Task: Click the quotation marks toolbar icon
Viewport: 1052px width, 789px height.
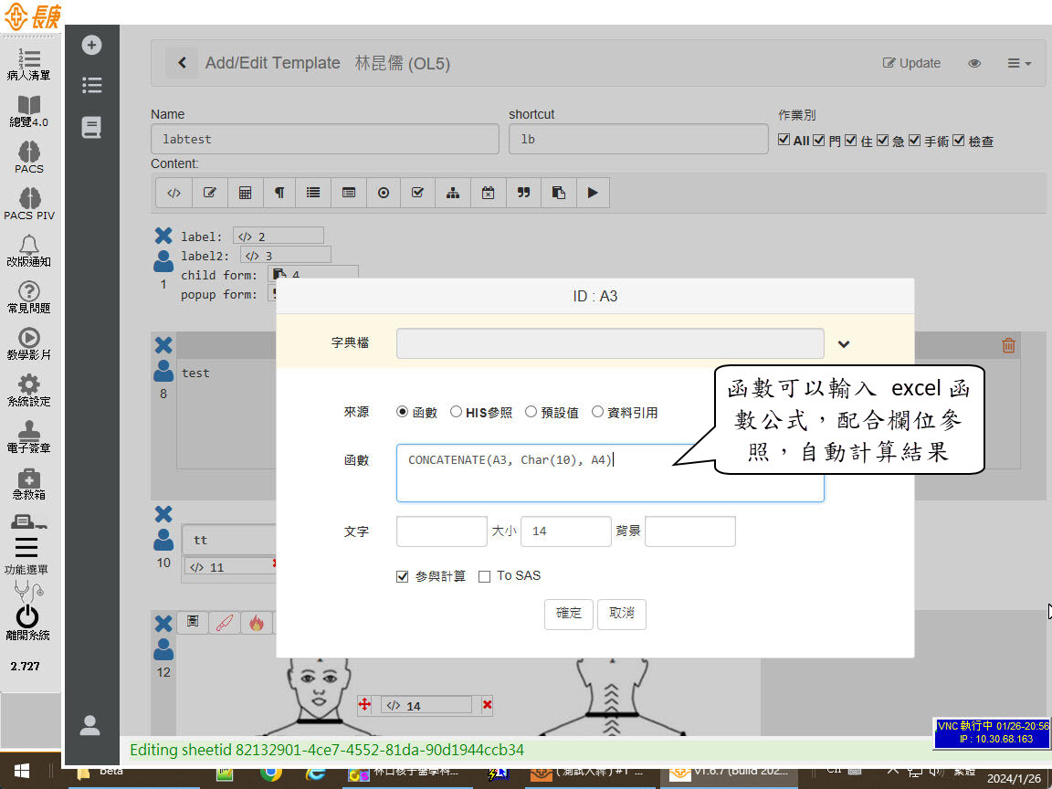Action: point(523,193)
